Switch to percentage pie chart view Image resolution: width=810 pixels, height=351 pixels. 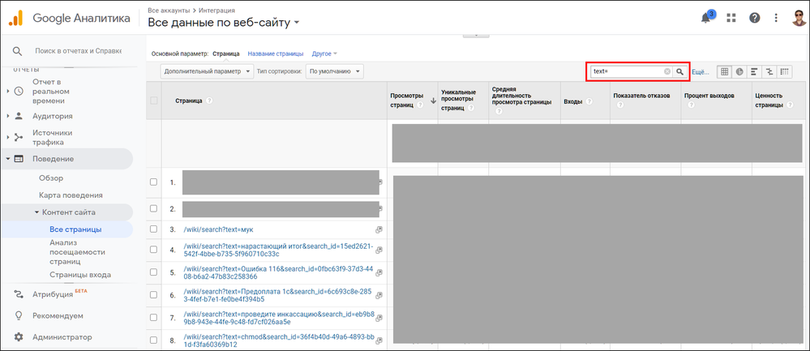pos(739,72)
